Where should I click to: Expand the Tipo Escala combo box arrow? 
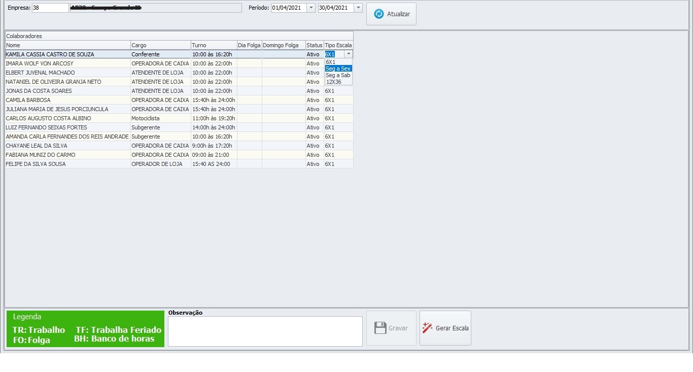(349, 54)
